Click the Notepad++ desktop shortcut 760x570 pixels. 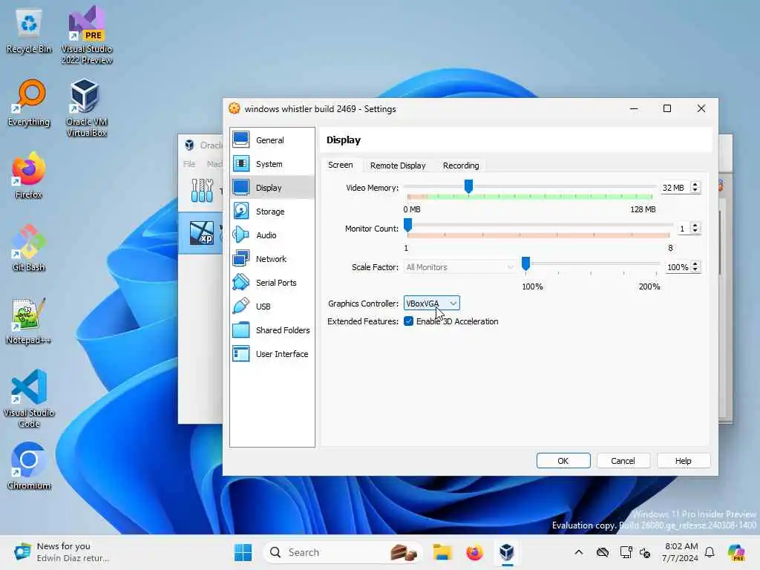pos(29,321)
